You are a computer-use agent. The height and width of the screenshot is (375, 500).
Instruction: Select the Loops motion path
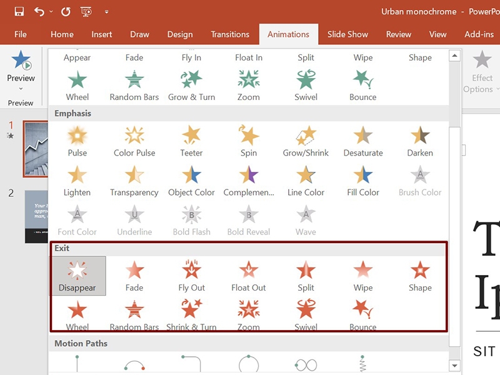coord(306,364)
